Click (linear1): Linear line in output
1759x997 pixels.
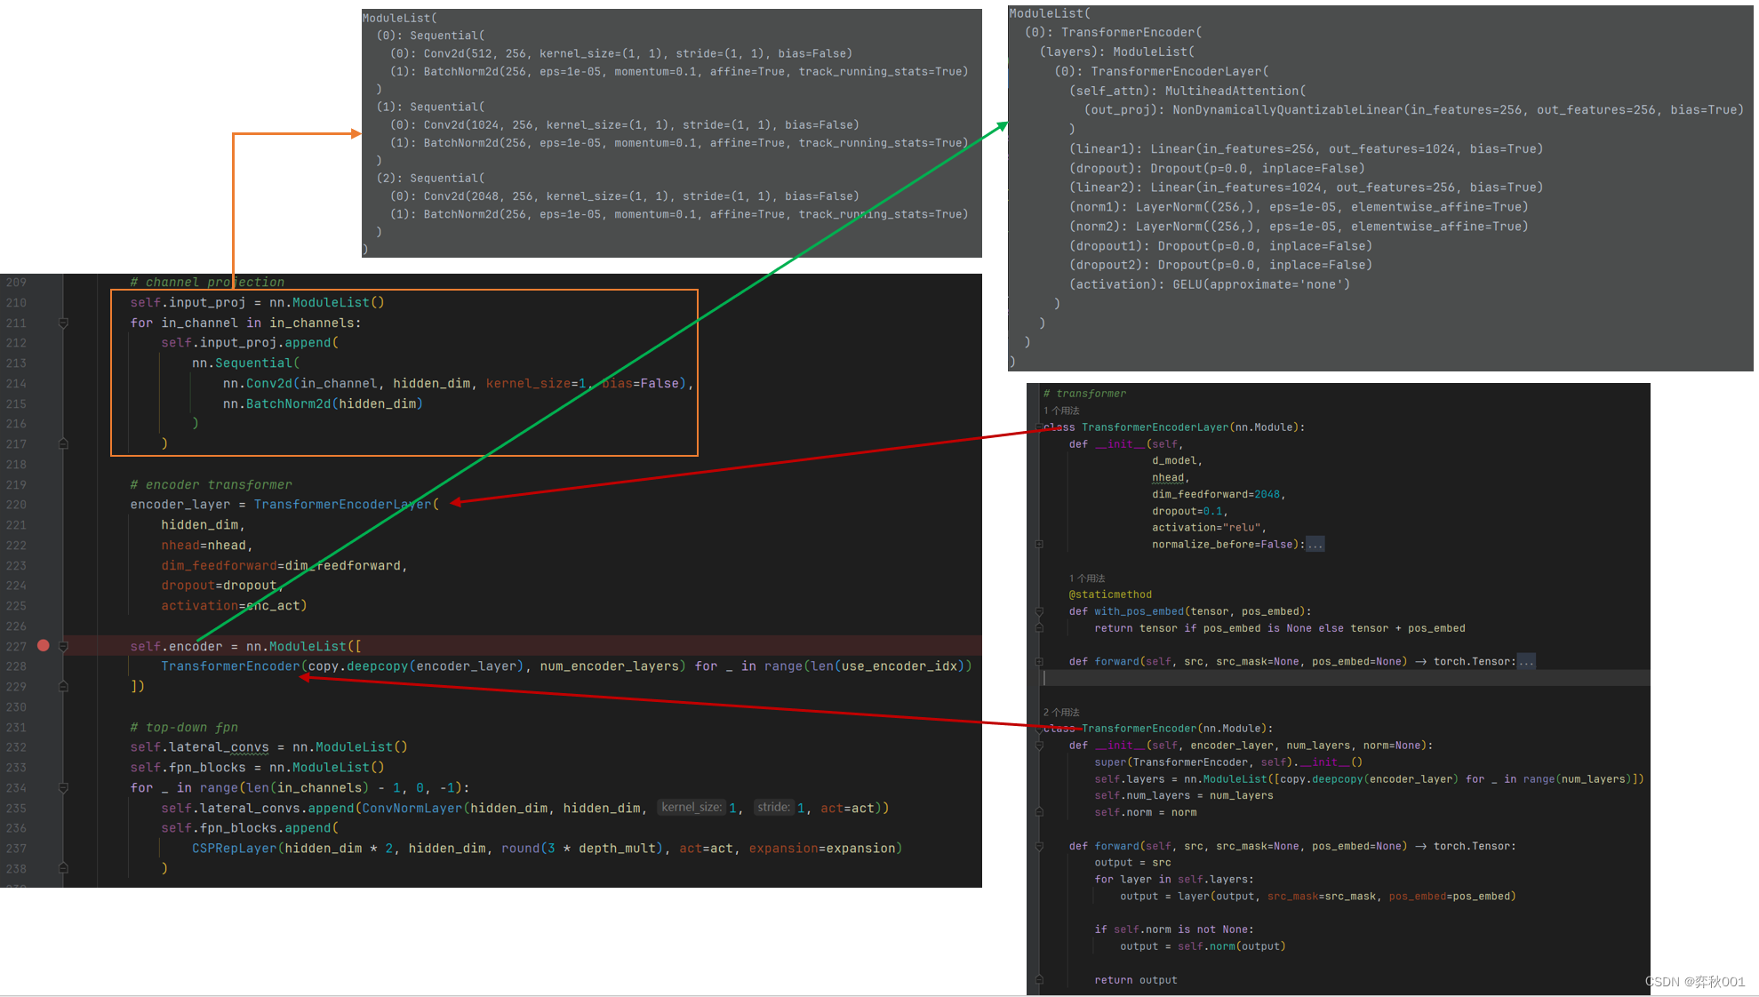pos(1306,149)
